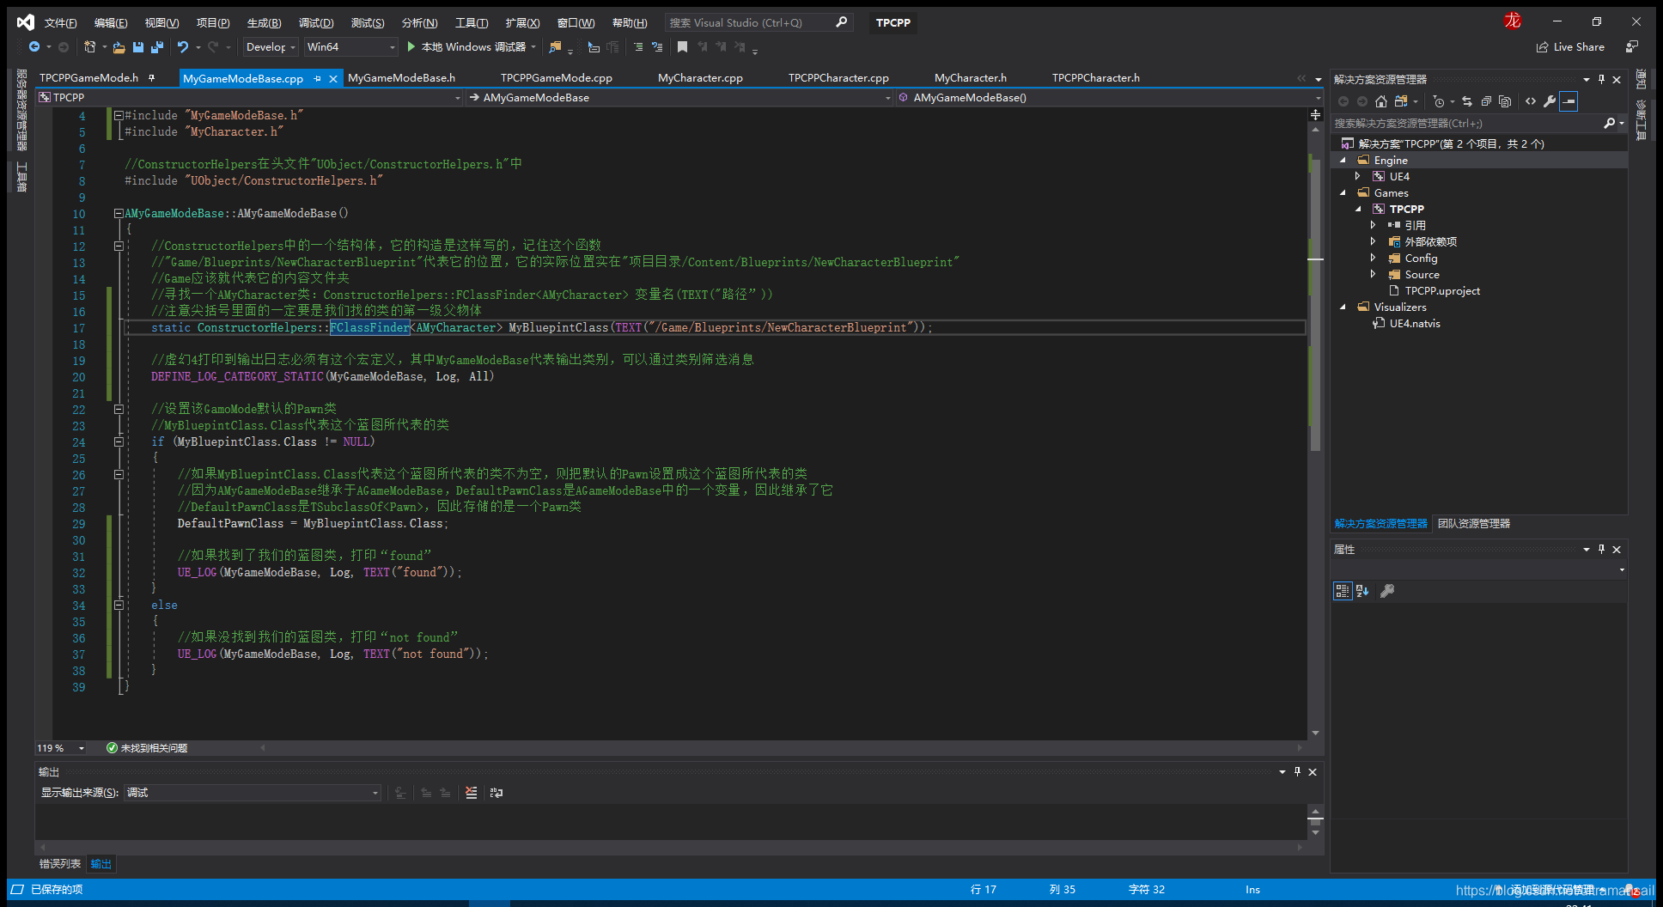
Task: Expand the UE4 project node
Action: tap(1359, 176)
